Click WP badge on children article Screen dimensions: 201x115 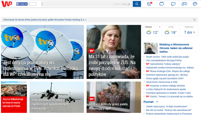[92, 99]
